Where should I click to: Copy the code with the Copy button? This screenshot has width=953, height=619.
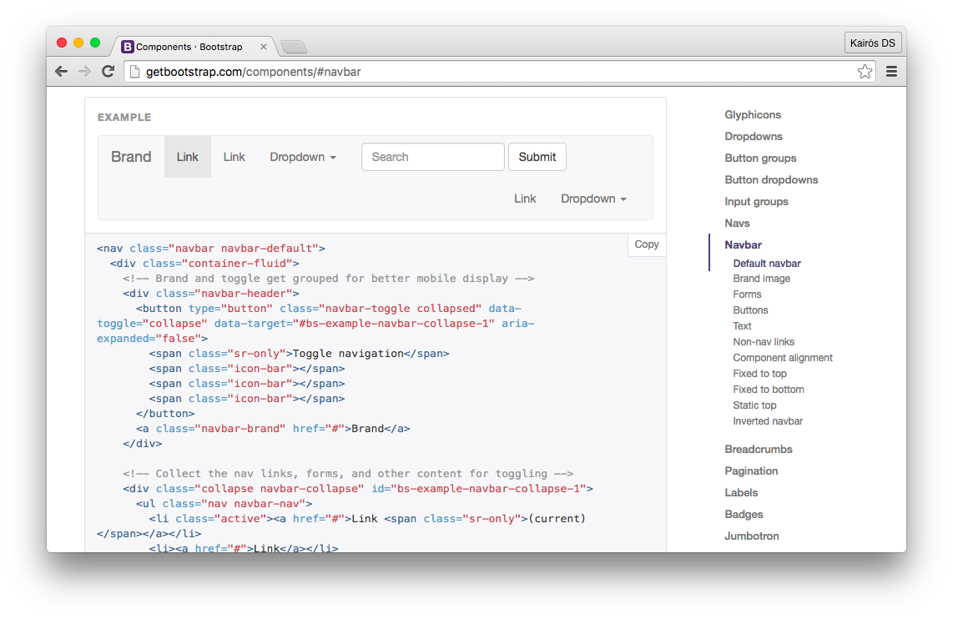tap(647, 244)
